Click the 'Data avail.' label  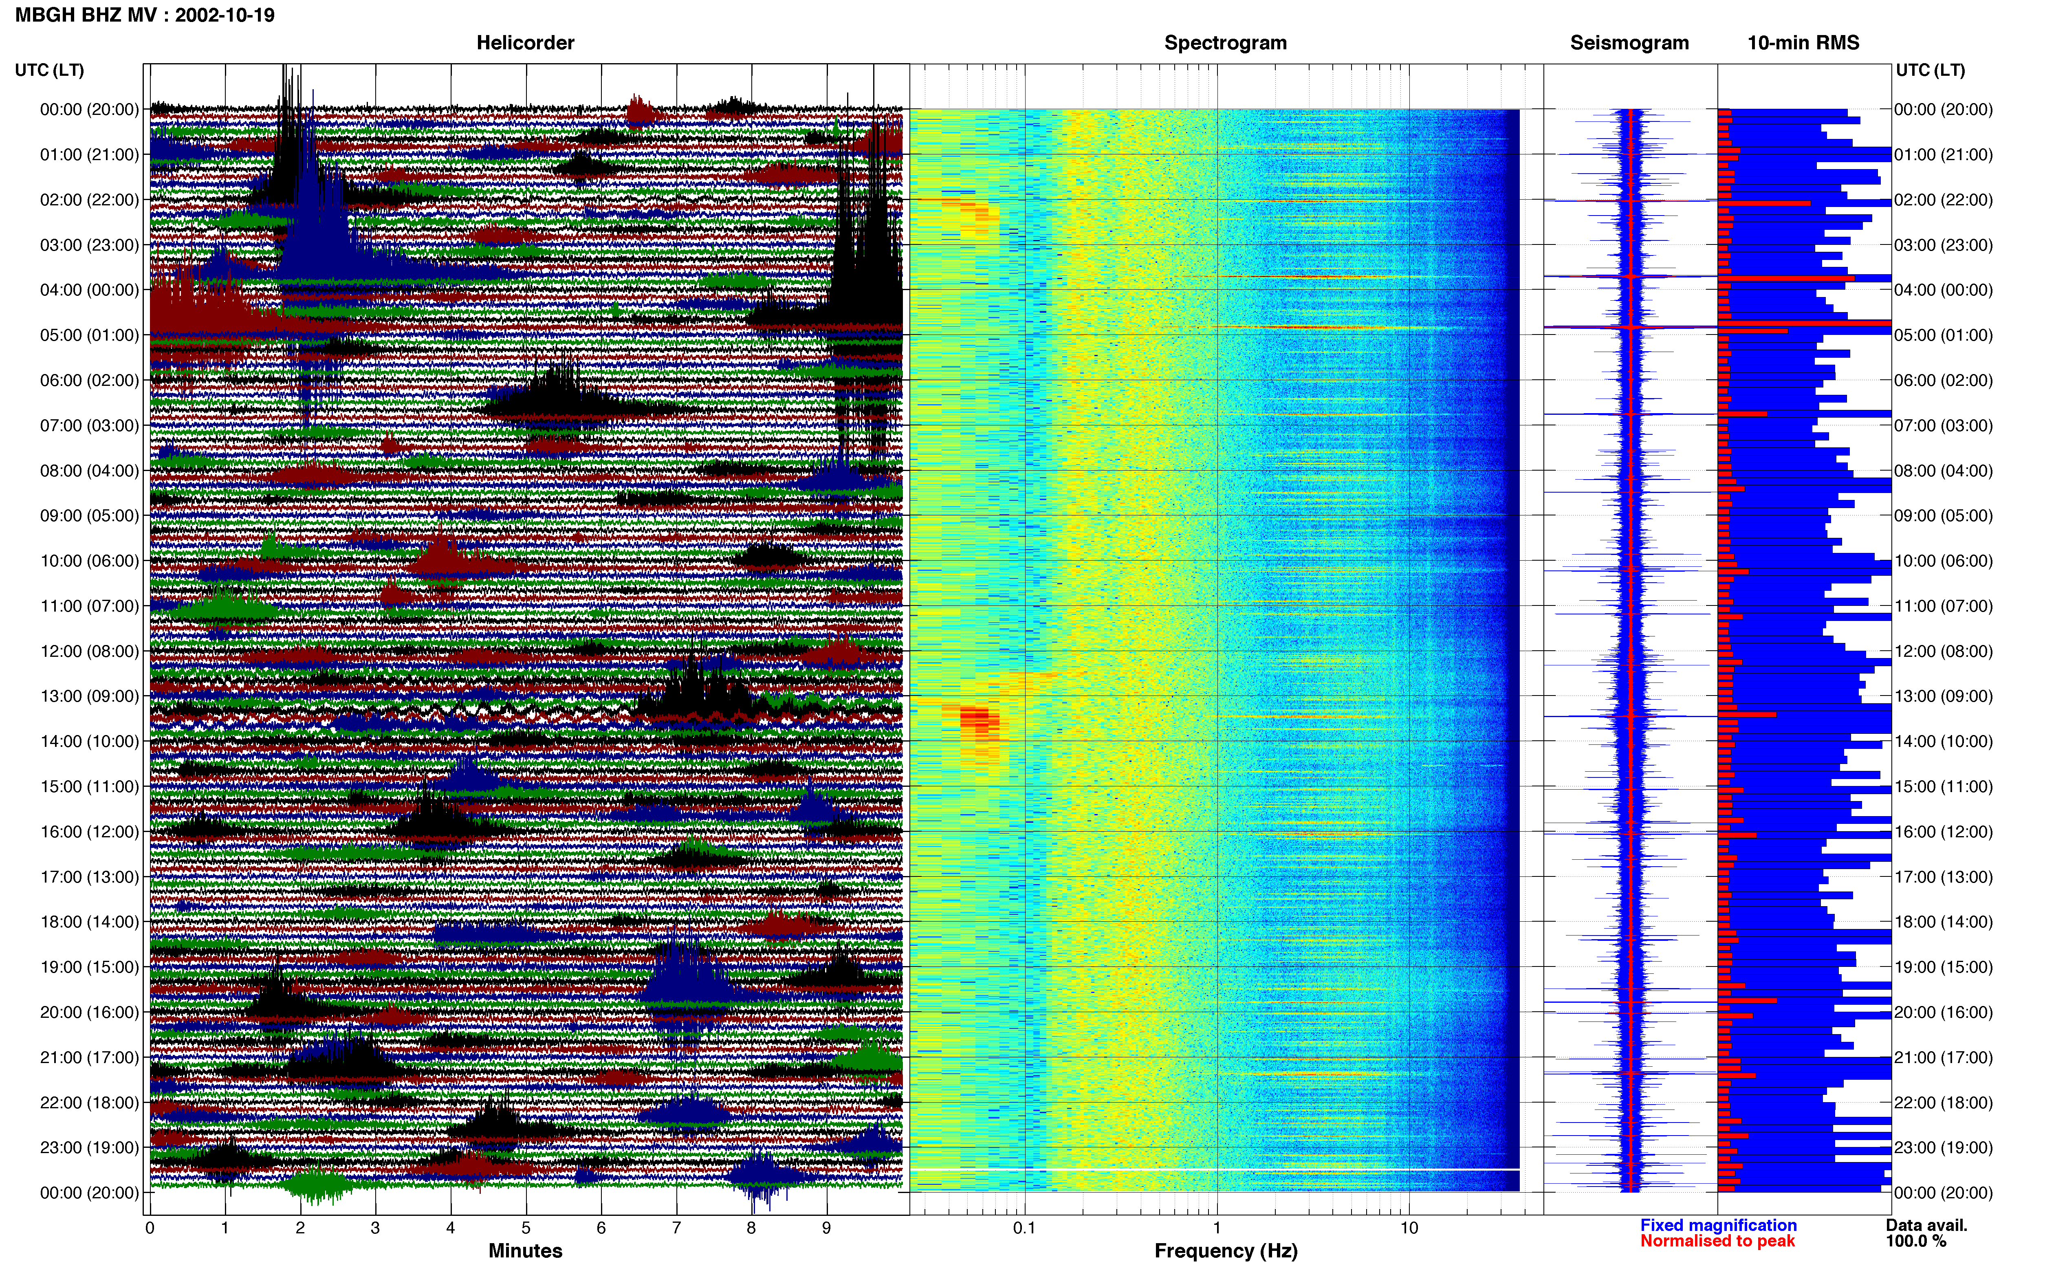click(x=1926, y=1226)
